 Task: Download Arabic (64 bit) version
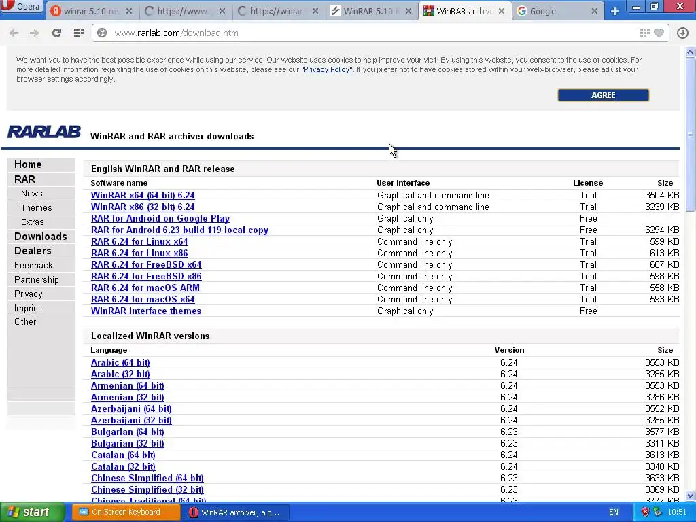coord(120,363)
